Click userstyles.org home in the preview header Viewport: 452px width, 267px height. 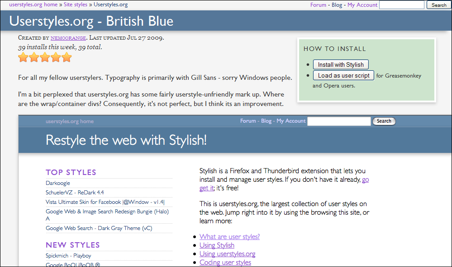coord(70,121)
